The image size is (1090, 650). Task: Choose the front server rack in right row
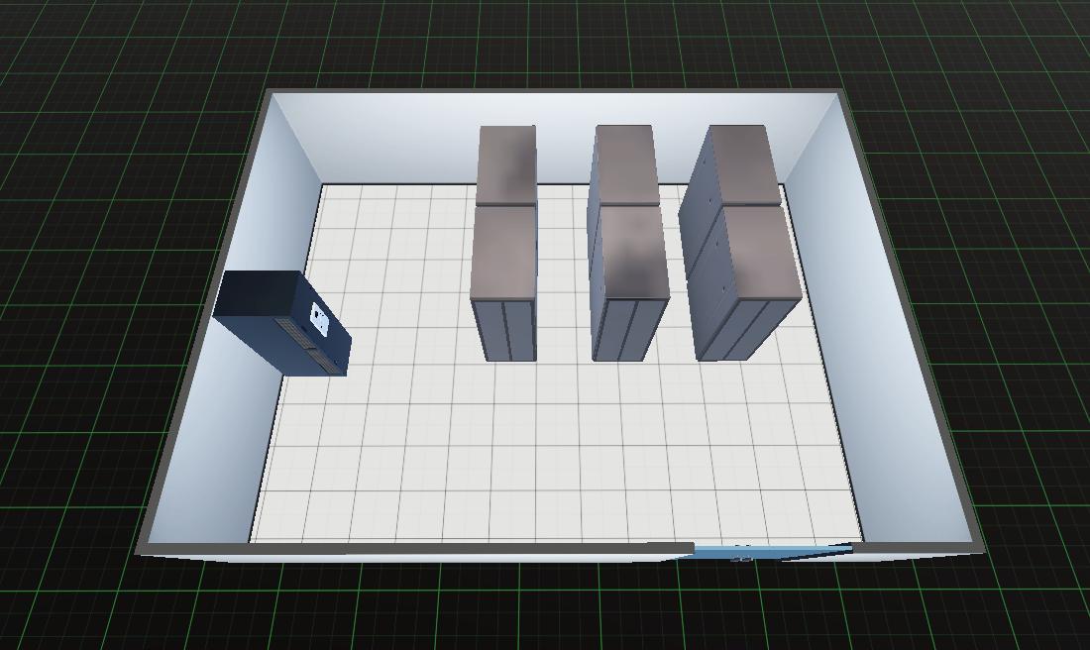[x=745, y=282]
